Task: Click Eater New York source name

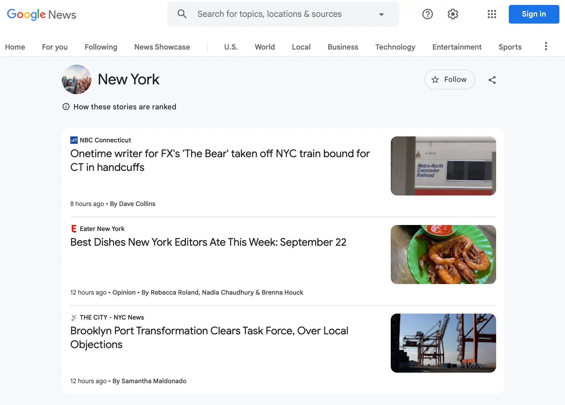Action: point(102,229)
